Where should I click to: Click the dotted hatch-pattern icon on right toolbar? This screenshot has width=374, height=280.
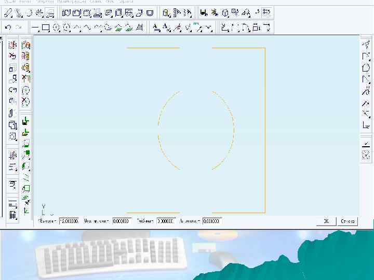coord(366,155)
